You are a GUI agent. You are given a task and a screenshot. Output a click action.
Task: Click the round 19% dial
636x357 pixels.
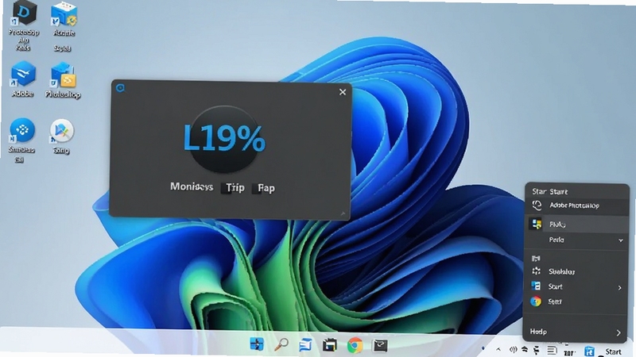click(x=224, y=139)
